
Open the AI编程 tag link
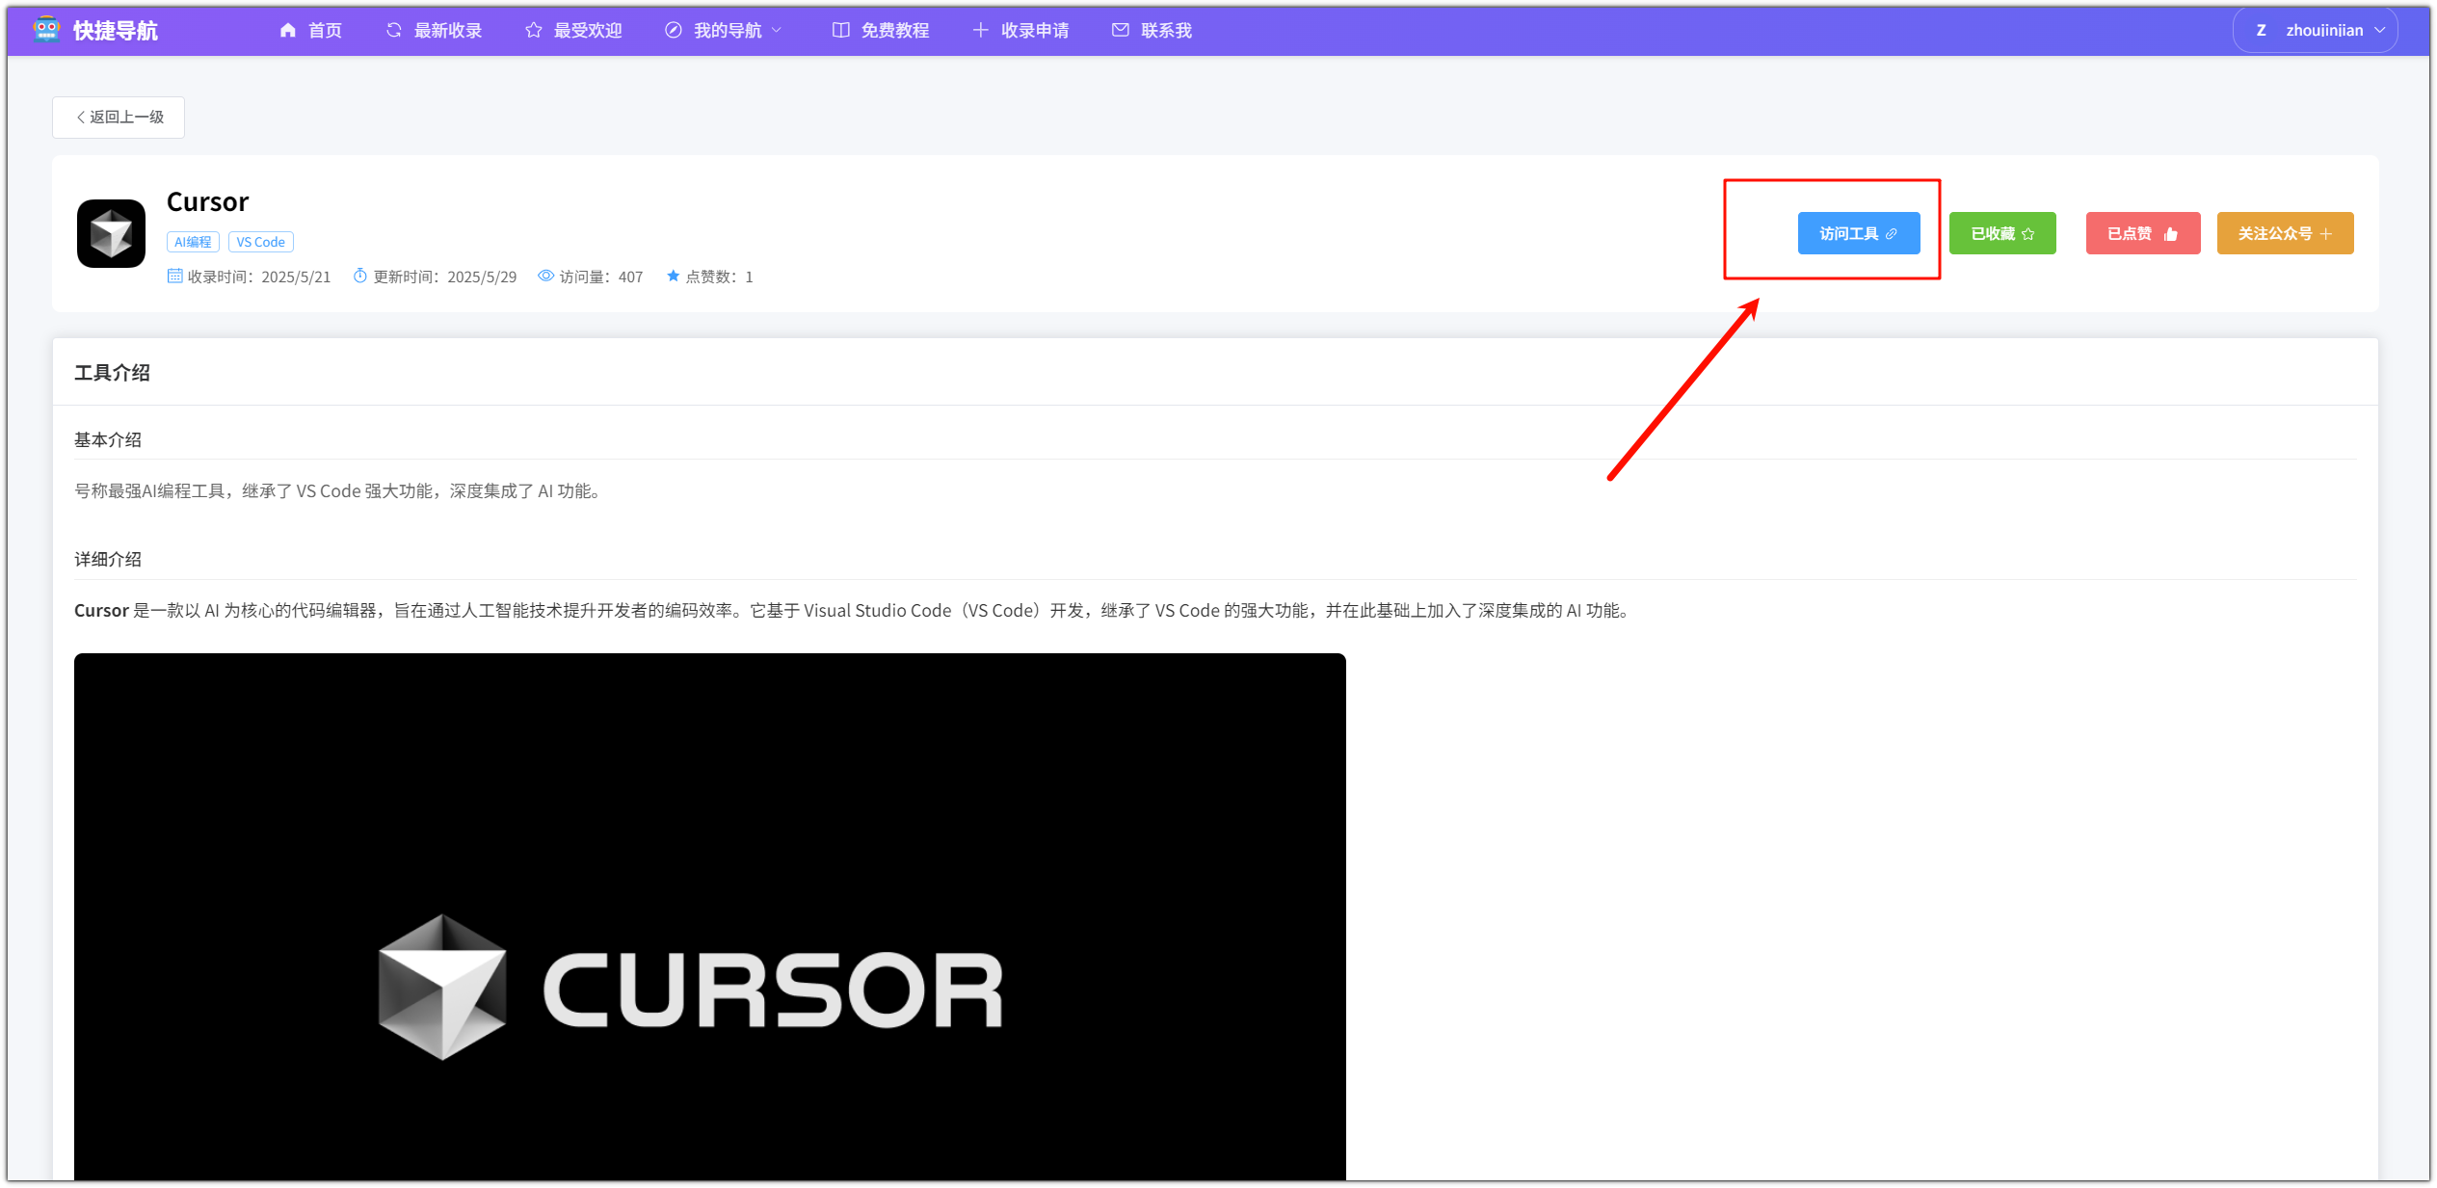(193, 241)
